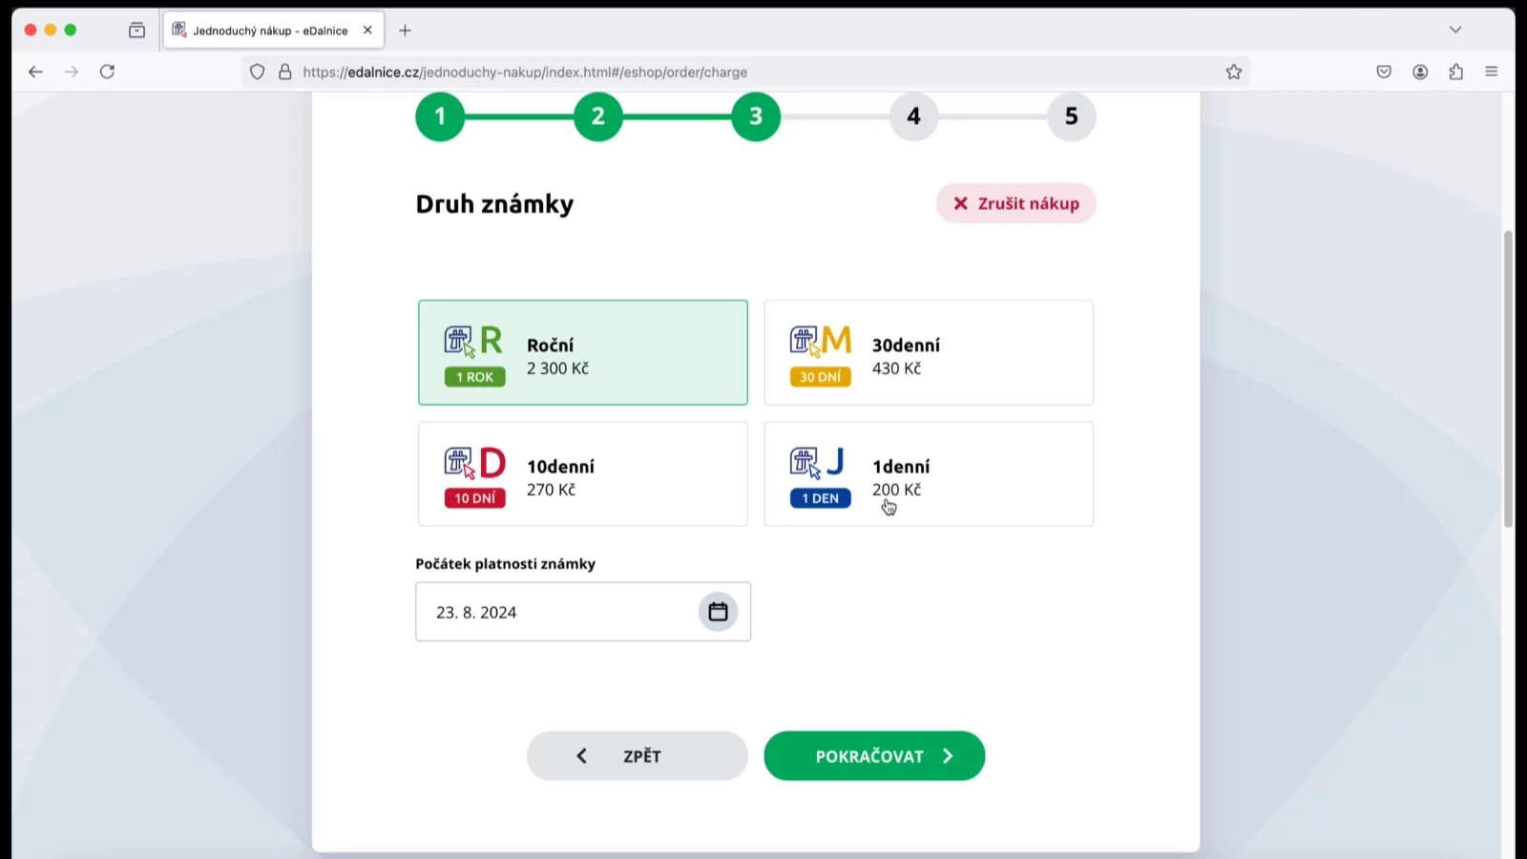Open a new tab with the plus button
This screenshot has height=859, width=1527.
pyautogui.click(x=405, y=31)
